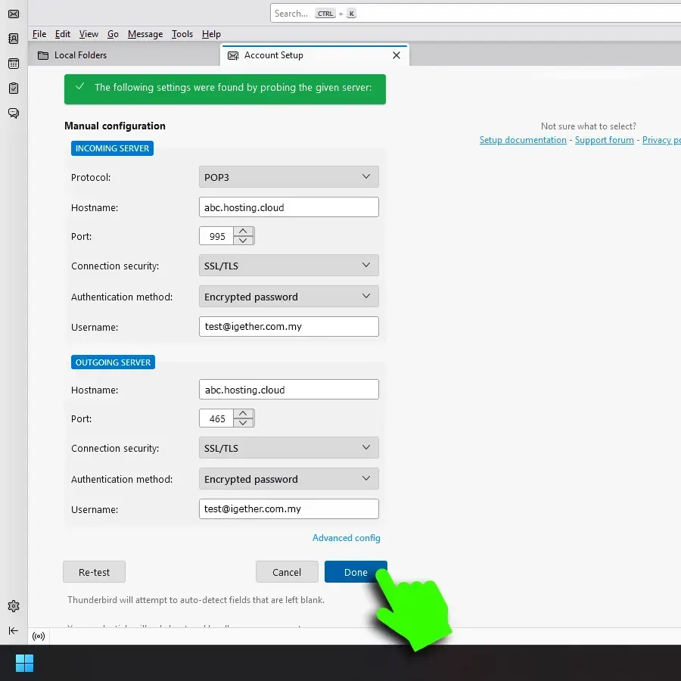Increase the incoming port number
Viewport: 681px width, 681px height.
click(x=243, y=232)
